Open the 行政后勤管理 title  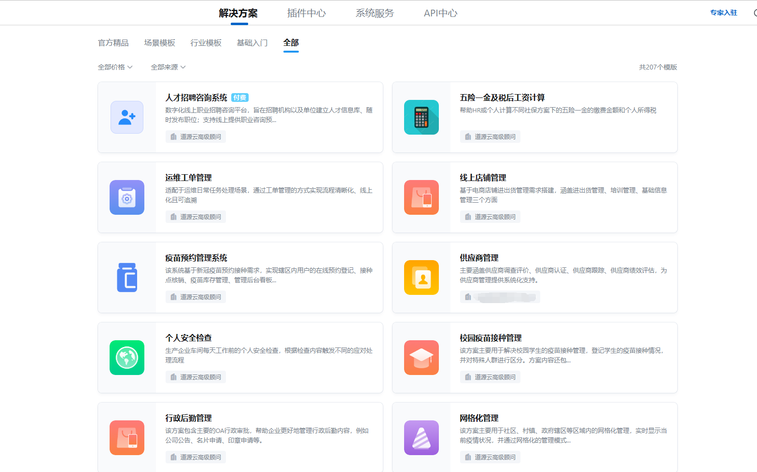tap(189, 418)
